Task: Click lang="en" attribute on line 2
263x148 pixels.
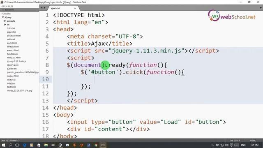Action: click(90, 22)
